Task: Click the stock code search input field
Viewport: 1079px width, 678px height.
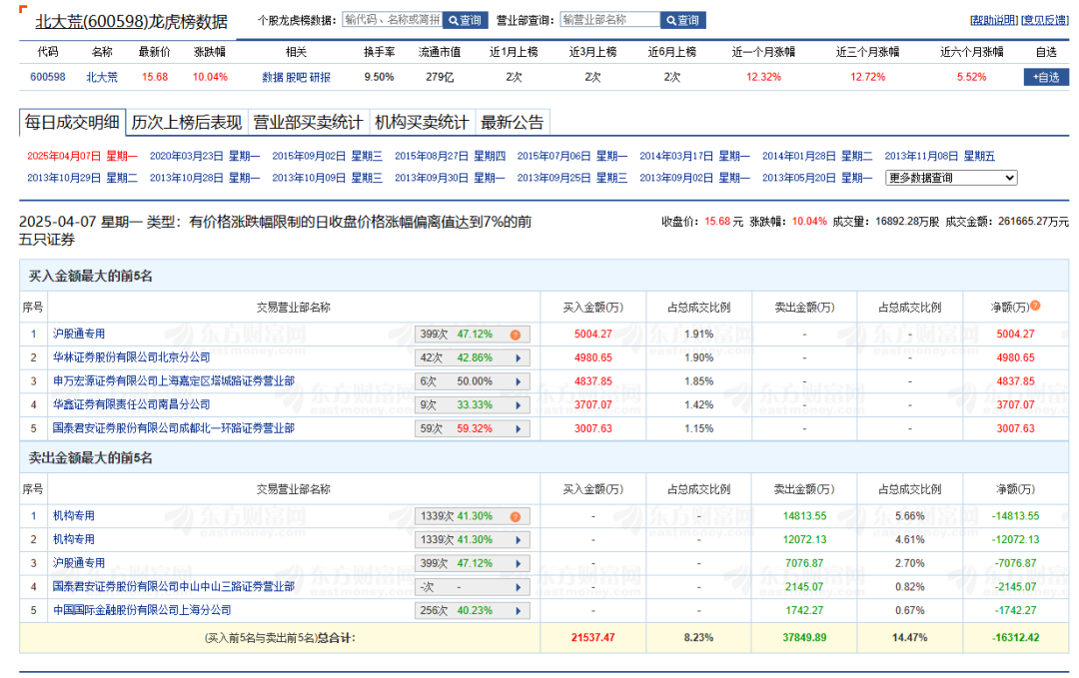Action: click(x=392, y=20)
